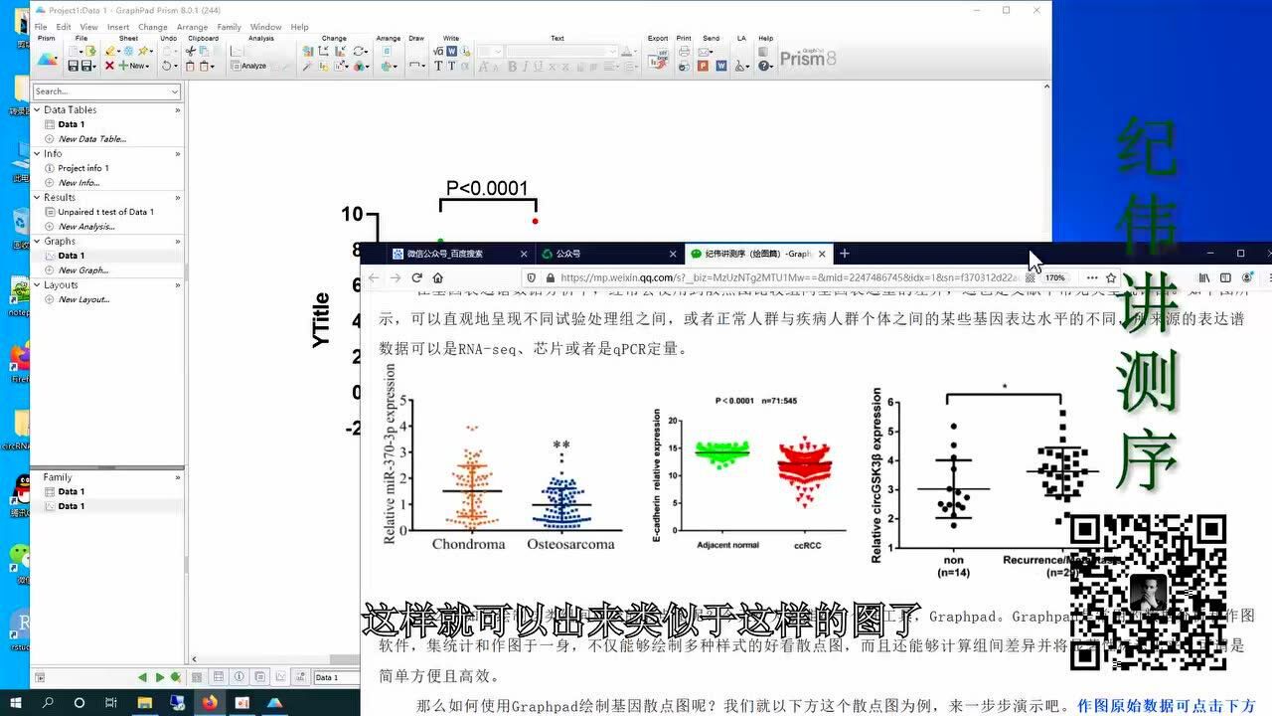This screenshot has width=1272, height=716.
Task: Open the Family menu
Action: 229,27
